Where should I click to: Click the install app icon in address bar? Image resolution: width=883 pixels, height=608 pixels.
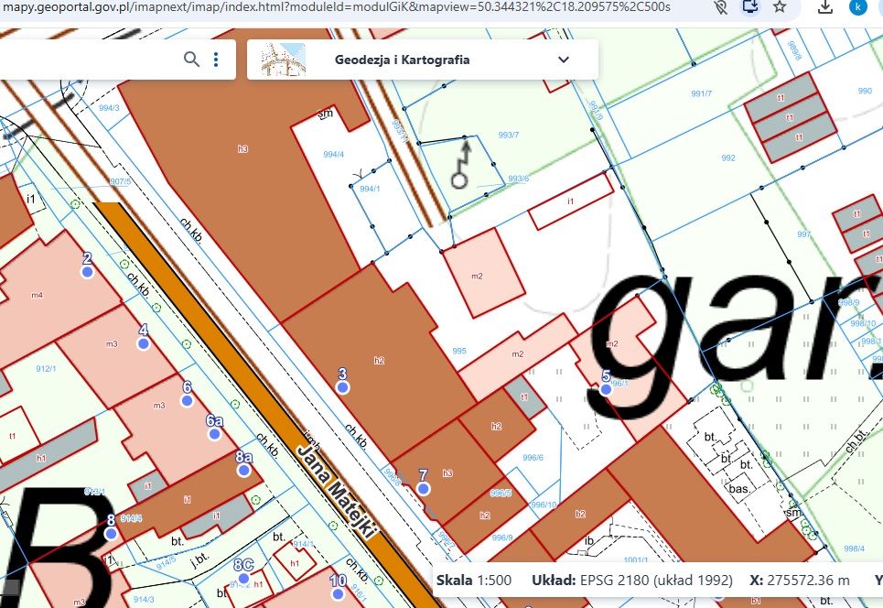coord(749,6)
